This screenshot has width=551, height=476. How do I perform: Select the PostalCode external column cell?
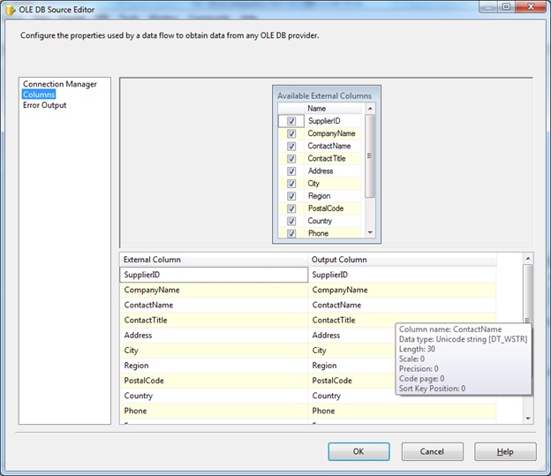214,381
